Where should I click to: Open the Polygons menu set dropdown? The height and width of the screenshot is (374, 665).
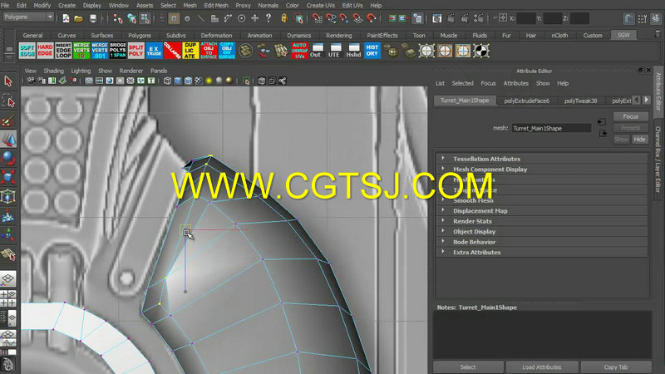28,17
